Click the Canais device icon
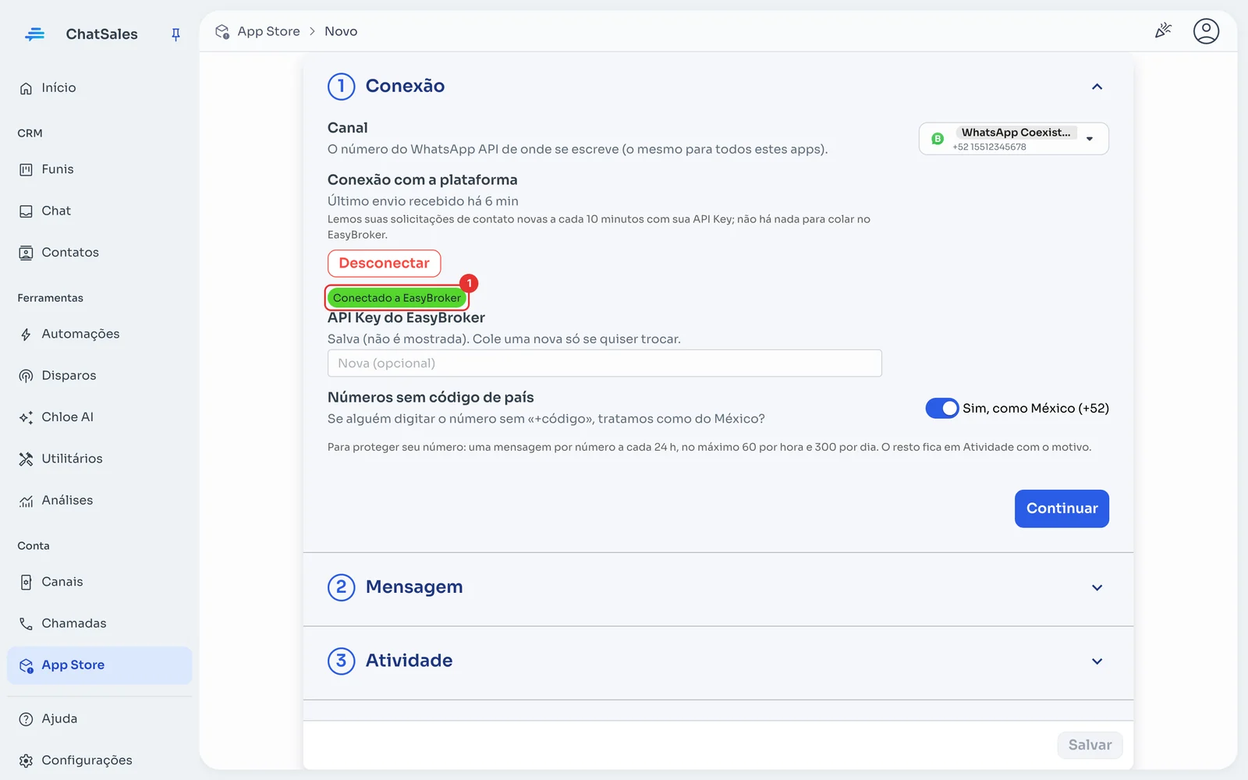 click(26, 582)
